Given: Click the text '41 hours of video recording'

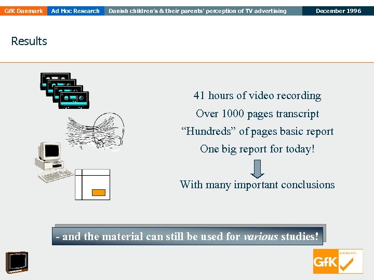Looking at the screenshot, I should point(257,96).
